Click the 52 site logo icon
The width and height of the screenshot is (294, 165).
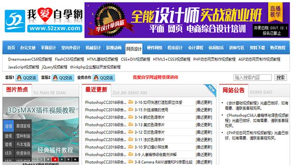tap(15, 21)
